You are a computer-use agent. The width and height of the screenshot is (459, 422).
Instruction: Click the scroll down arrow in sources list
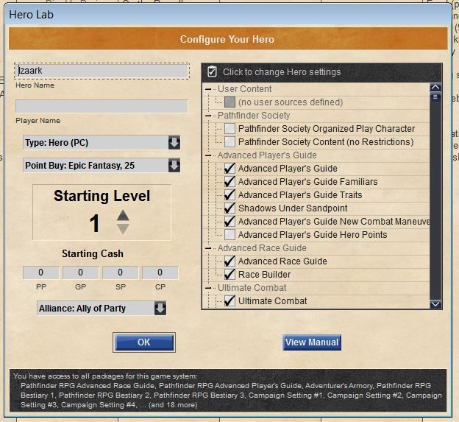435,304
